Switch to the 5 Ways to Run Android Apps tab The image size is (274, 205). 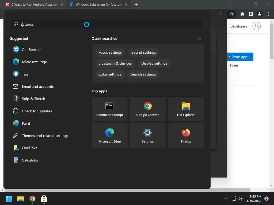(34, 5)
